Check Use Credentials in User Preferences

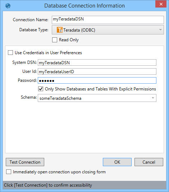click(x=10, y=53)
